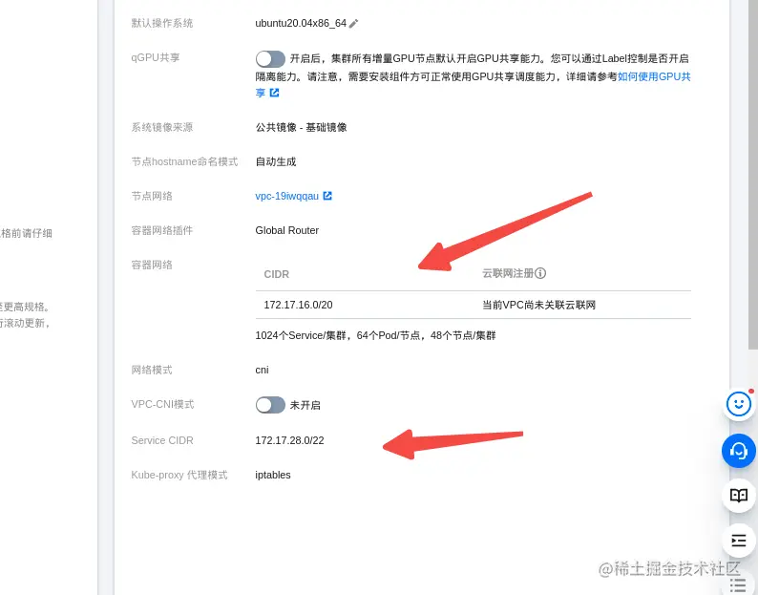Select the iptables proxy mode value

pyautogui.click(x=273, y=475)
